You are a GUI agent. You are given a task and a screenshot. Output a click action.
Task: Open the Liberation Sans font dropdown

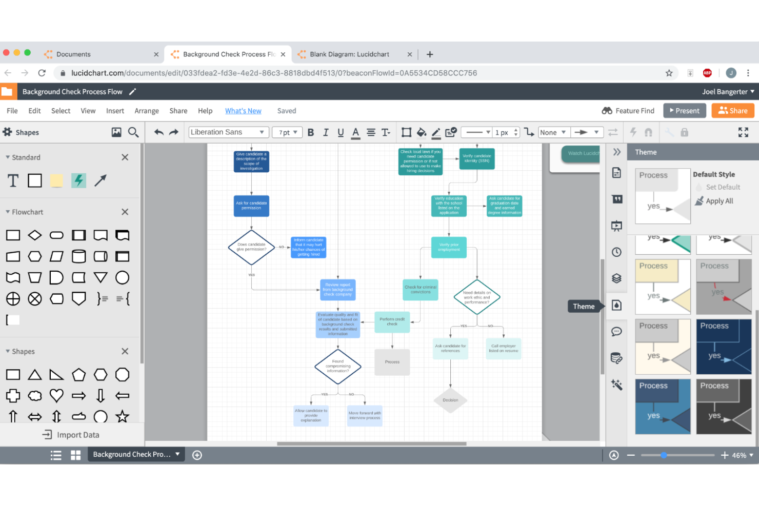tap(228, 132)
